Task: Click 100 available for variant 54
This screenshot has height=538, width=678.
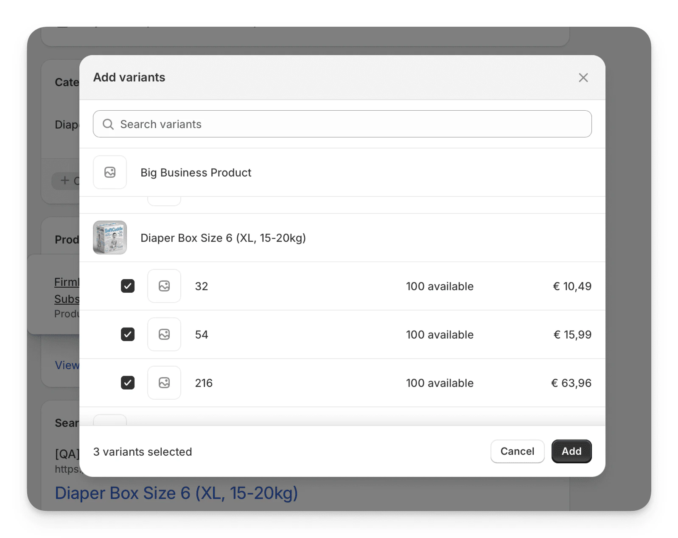Action: coord(440,335)
